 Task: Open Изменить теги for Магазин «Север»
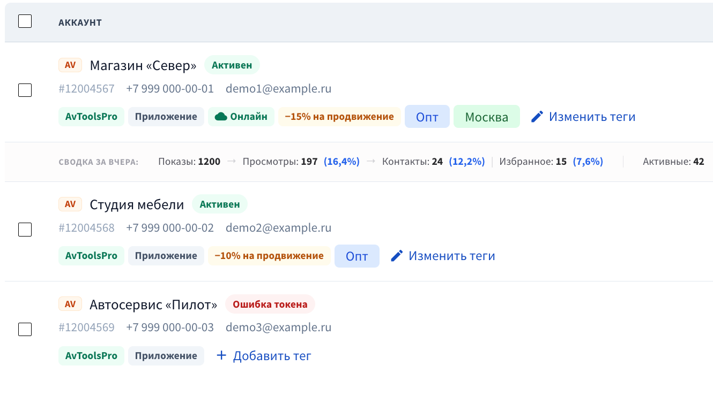point(583,117)
